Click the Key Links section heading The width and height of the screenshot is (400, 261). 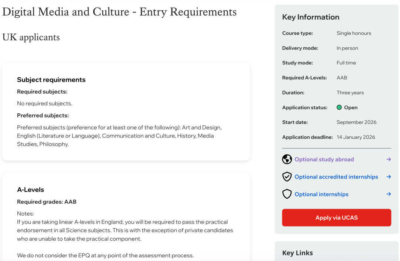(297, 253)
